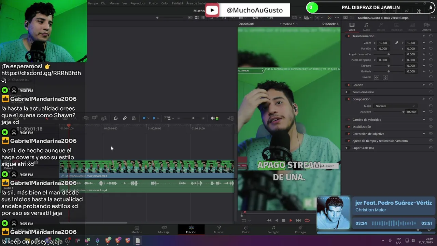Switch to the Fusion page
The height and width of the screenshot is (246, 437).
tap(218, 230)
